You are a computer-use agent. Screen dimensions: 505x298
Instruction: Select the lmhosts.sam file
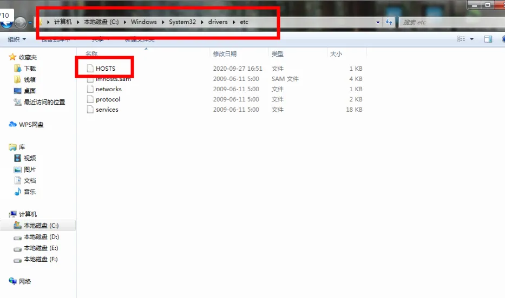(113, 79)
